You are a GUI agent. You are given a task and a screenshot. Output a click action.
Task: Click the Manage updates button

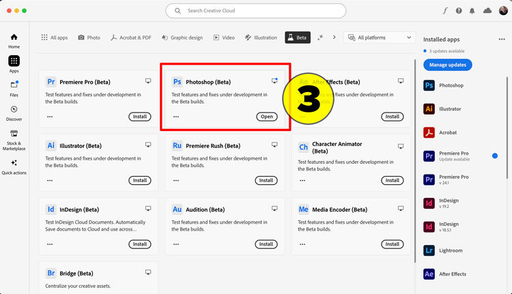pos(448,65)
